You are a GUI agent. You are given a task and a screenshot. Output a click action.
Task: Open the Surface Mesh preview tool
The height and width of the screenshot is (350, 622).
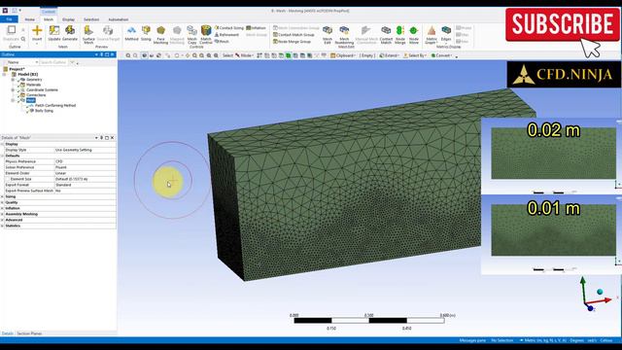click(x=88, y=35)
